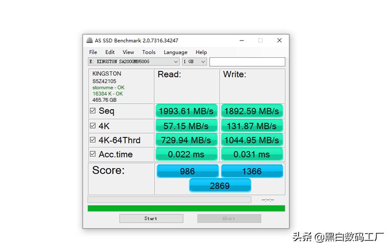
Task: Minimize the AS SSD Benchmark window
Action: (x=241, y=41)
